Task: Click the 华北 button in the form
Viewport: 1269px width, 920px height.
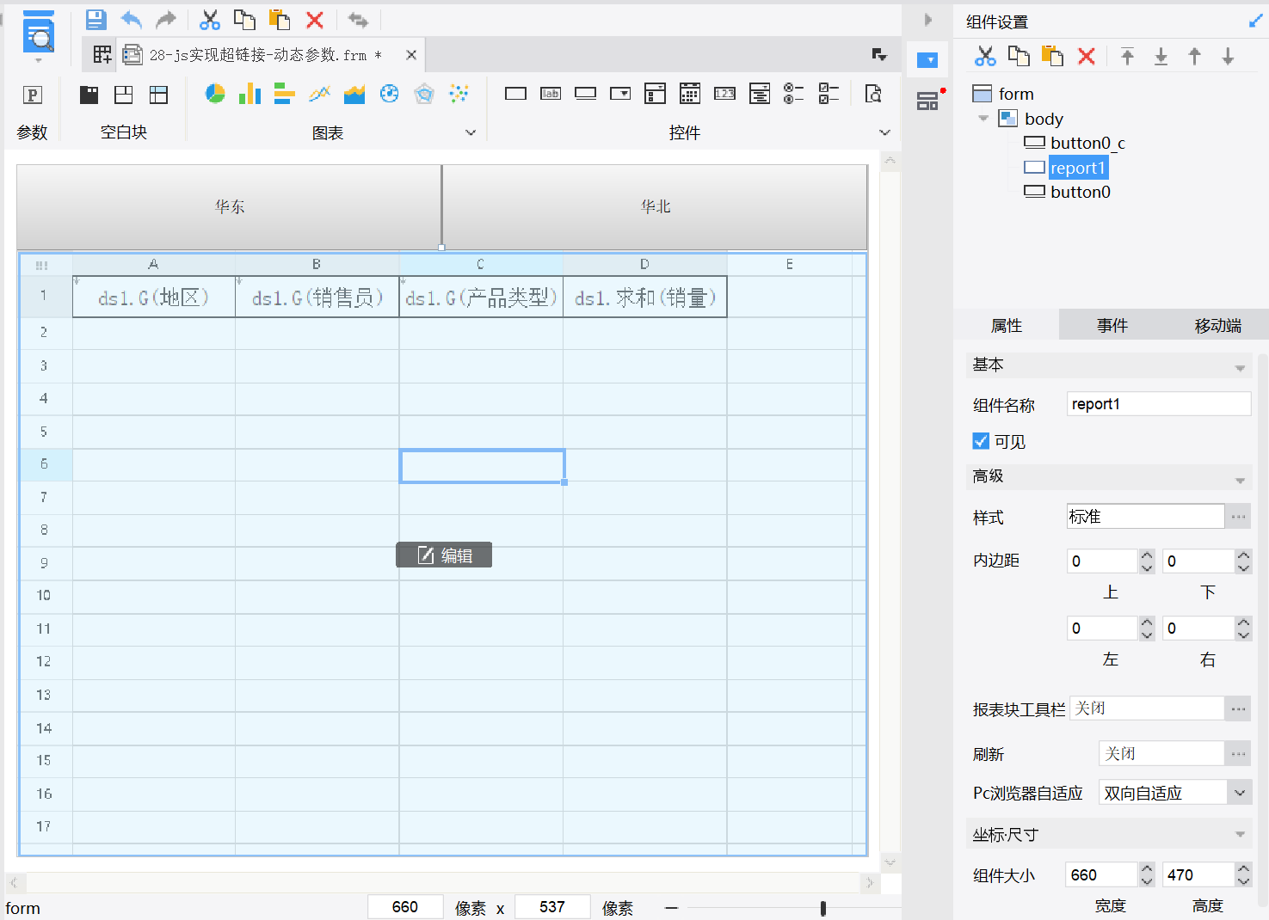Action: point(655,206)
